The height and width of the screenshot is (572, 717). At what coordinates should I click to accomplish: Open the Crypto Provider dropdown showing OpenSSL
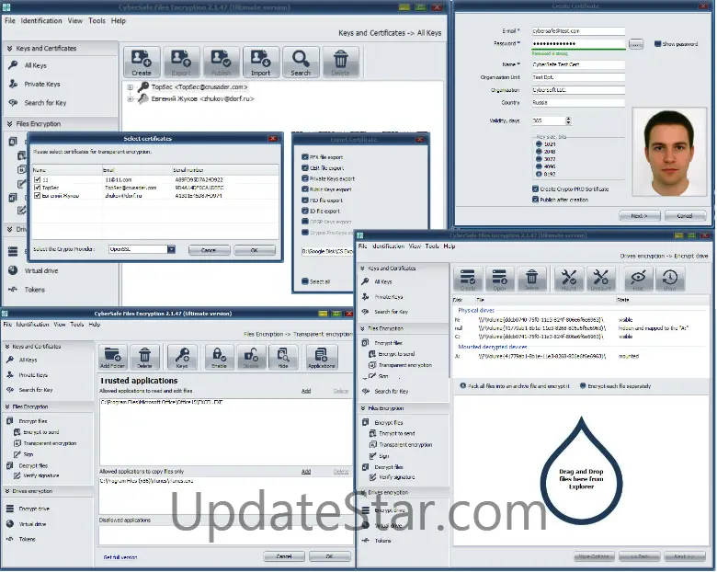(x=172, y=249)
